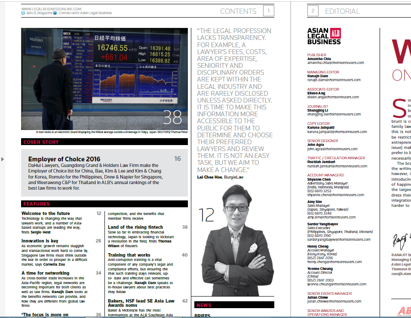The height and width of the screenshot is (318, 411).
Task: Email ranajit.dam@thomsonreuters.com in the masthead
Action: 334,80
